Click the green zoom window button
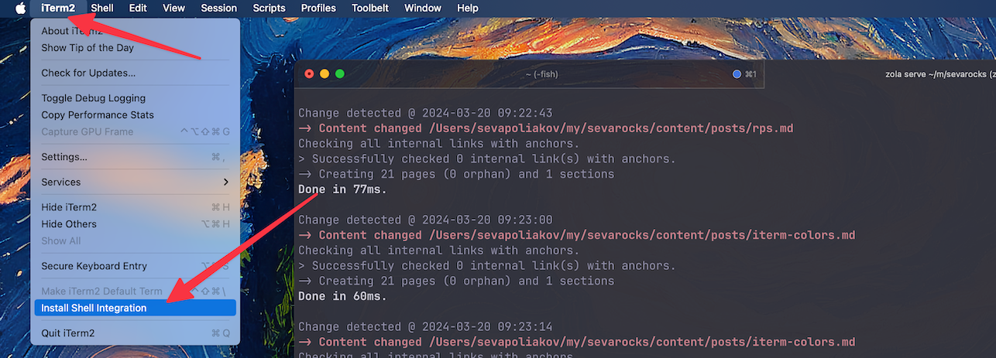Viewport: 996px width, 358px height. click(x=339, y=74)
